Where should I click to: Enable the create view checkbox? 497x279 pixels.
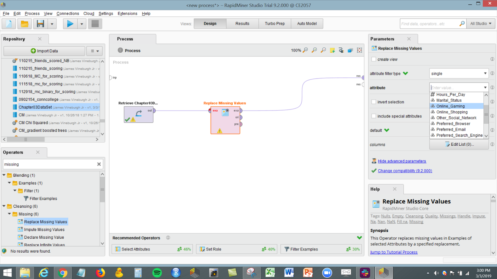point(374,59)
